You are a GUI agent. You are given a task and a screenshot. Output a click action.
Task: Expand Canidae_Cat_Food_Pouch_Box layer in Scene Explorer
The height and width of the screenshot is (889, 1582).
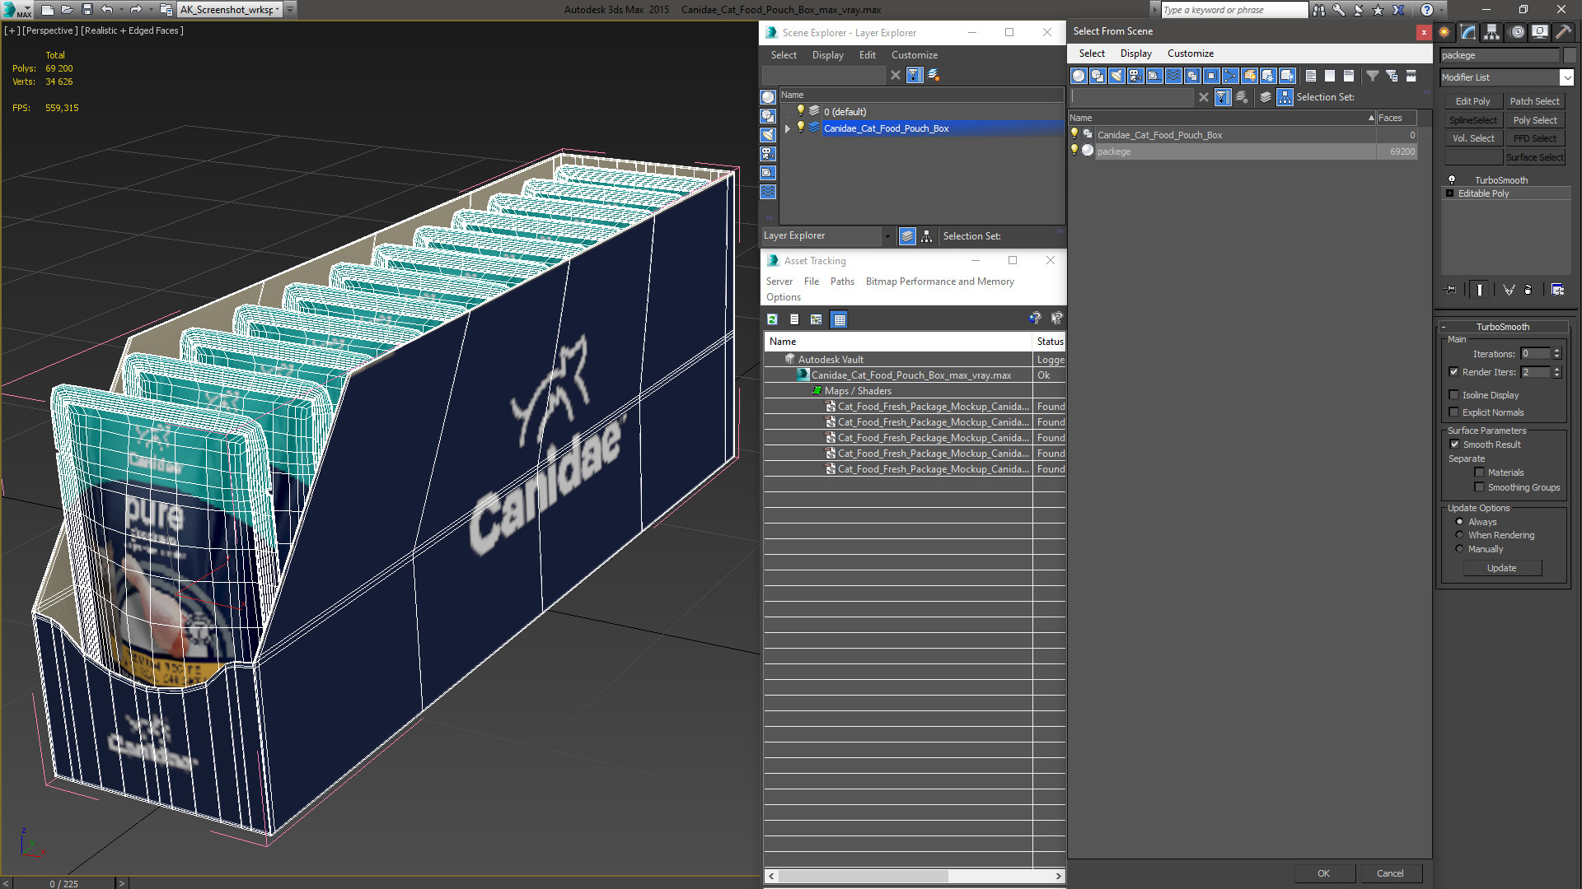(788, 128)
